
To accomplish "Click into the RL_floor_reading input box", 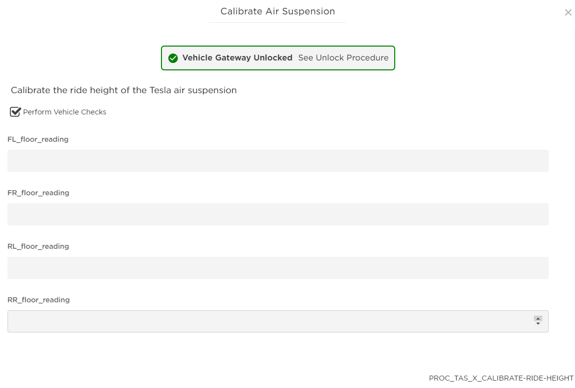I will (278, 268).
